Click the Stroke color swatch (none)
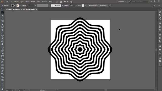 click(18, 6)
